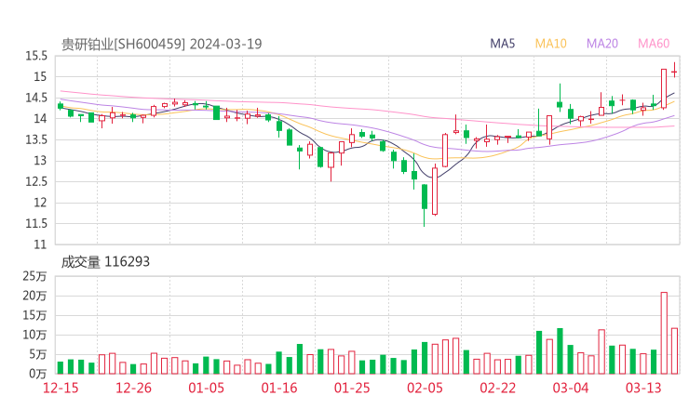Viewport: 689px width, 409px height.
Task: Click the MA20 legend label
Action: click(x=602, y=44)
